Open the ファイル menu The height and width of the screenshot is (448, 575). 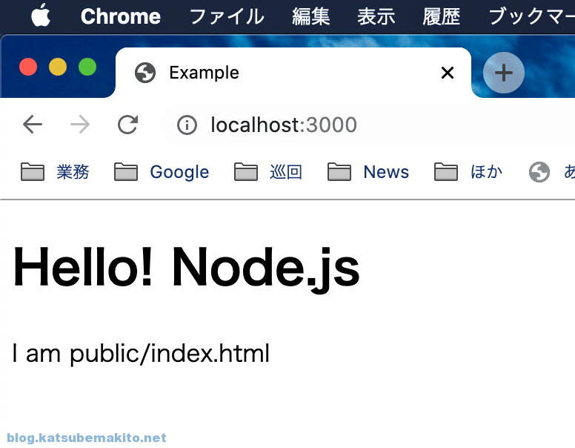pos(227,17)
